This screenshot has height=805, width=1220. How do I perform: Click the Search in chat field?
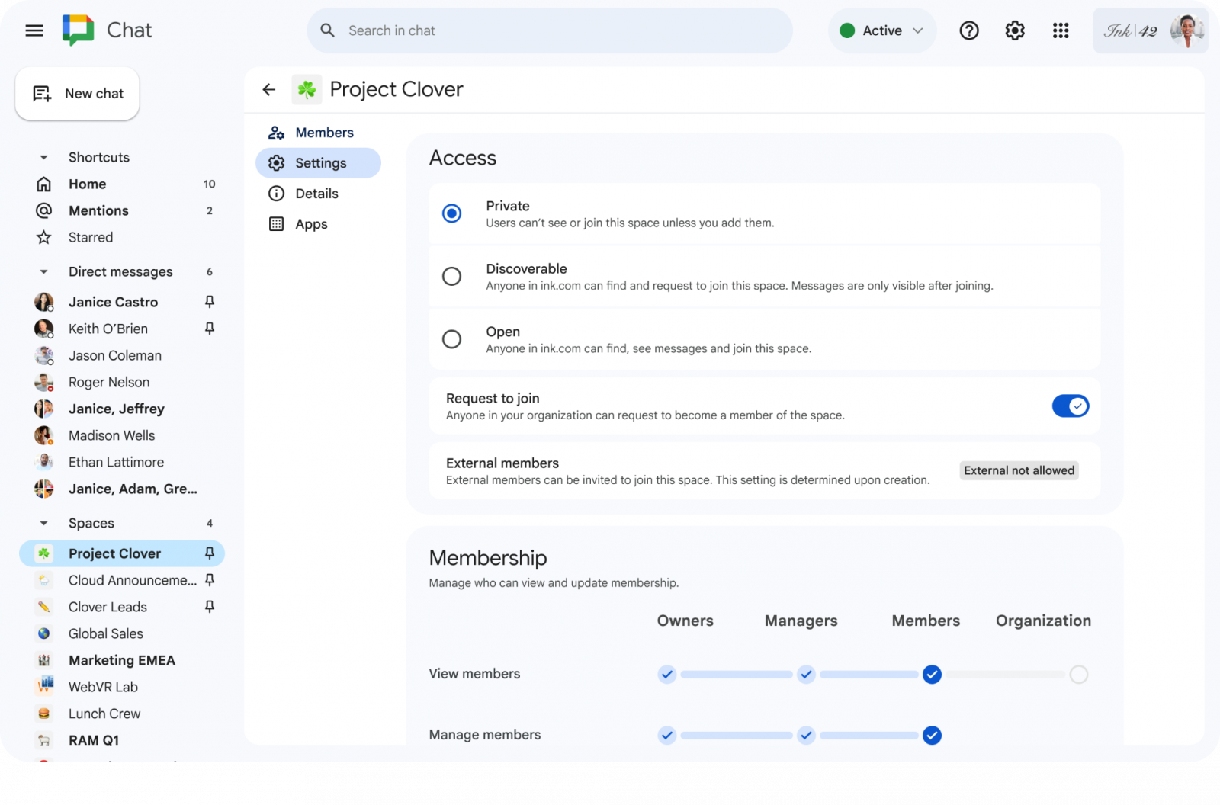(x=550, y=30)
